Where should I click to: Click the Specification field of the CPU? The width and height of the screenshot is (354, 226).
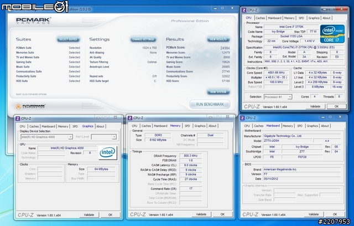(304, 48)
